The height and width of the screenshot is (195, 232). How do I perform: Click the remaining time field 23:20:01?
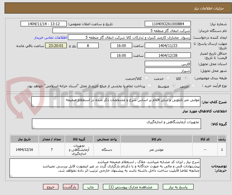click(56, 45)
